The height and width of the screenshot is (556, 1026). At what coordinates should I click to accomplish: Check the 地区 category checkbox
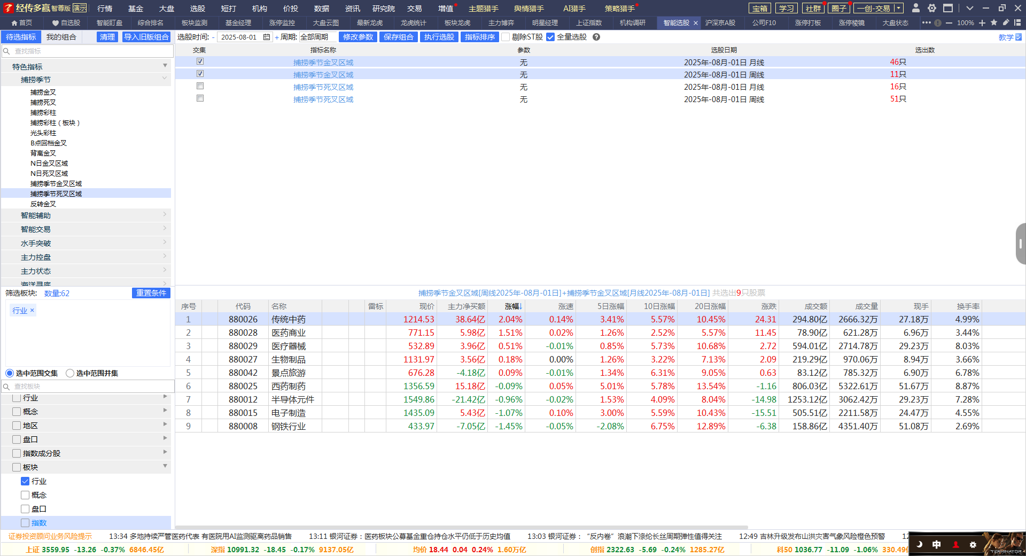pos(17,426)
